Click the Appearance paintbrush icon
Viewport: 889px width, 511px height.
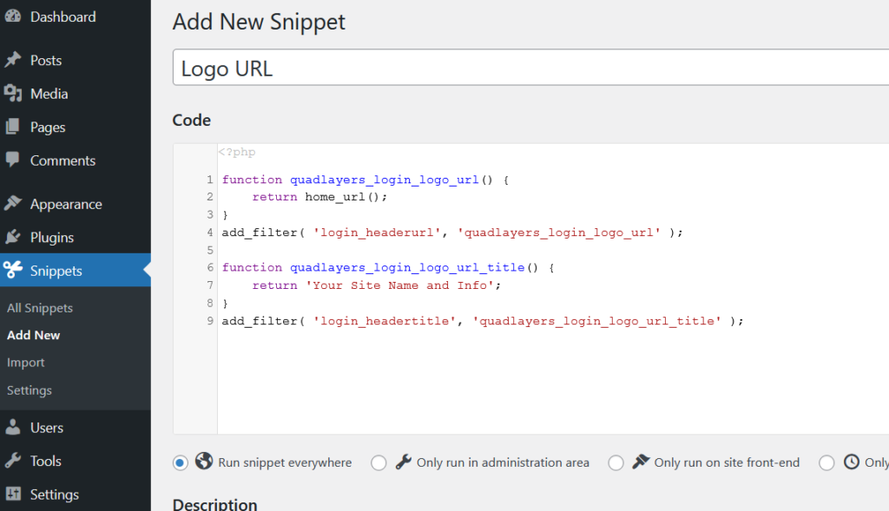(x=12, y=203)
